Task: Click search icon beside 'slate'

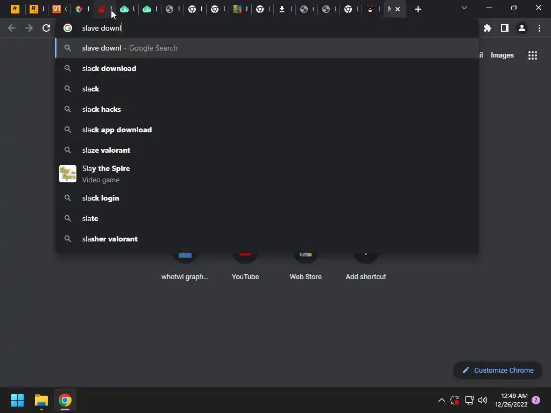Action: coord(68,218)
